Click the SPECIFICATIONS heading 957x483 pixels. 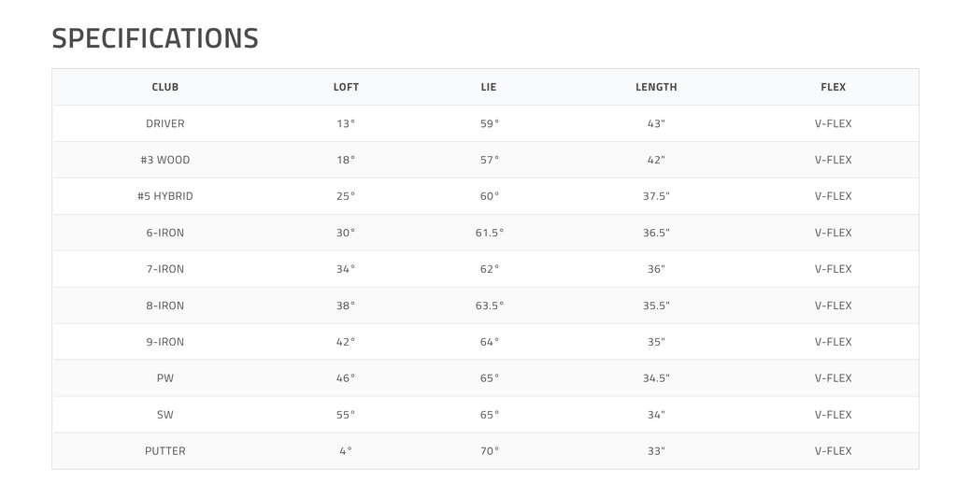[155, 37]
